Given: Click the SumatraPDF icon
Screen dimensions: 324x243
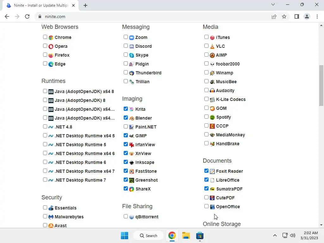Looking at the screenshot, I should click(212, 189).
